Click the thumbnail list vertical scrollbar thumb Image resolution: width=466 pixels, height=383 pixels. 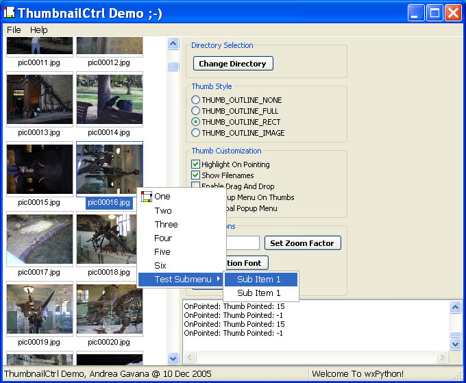pyautogui.click(x=173, y=66)
